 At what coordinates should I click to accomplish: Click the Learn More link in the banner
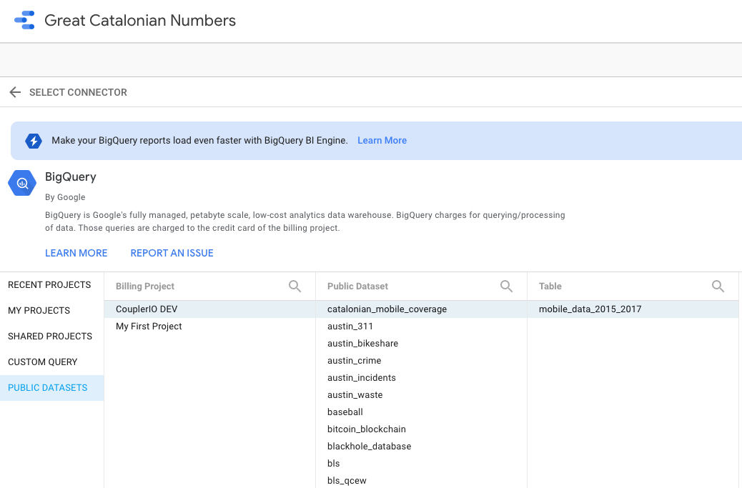[382, 140]
